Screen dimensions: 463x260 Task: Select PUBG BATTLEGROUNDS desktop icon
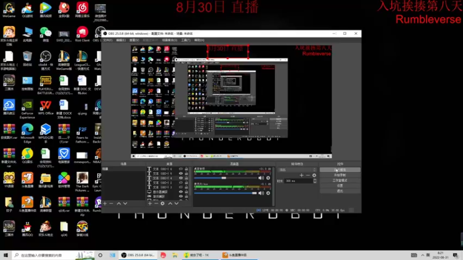(46, 85)
